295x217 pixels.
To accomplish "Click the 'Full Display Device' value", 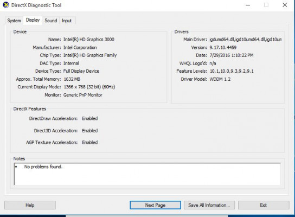I will click(81, 71).
